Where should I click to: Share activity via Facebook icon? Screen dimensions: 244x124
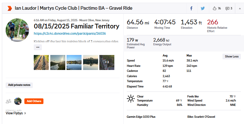coord(192,8)
